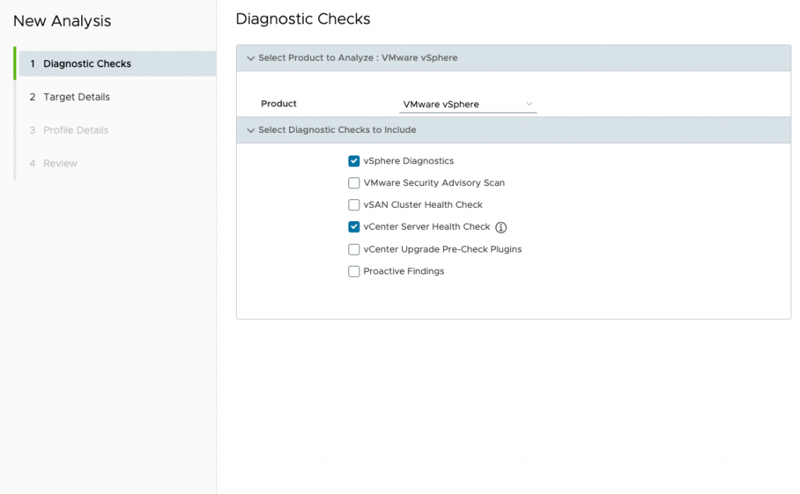800x494 pixels.
Task: Open the Product dropdown showing VMware vSphere
Action: click(x=468, y=104)
